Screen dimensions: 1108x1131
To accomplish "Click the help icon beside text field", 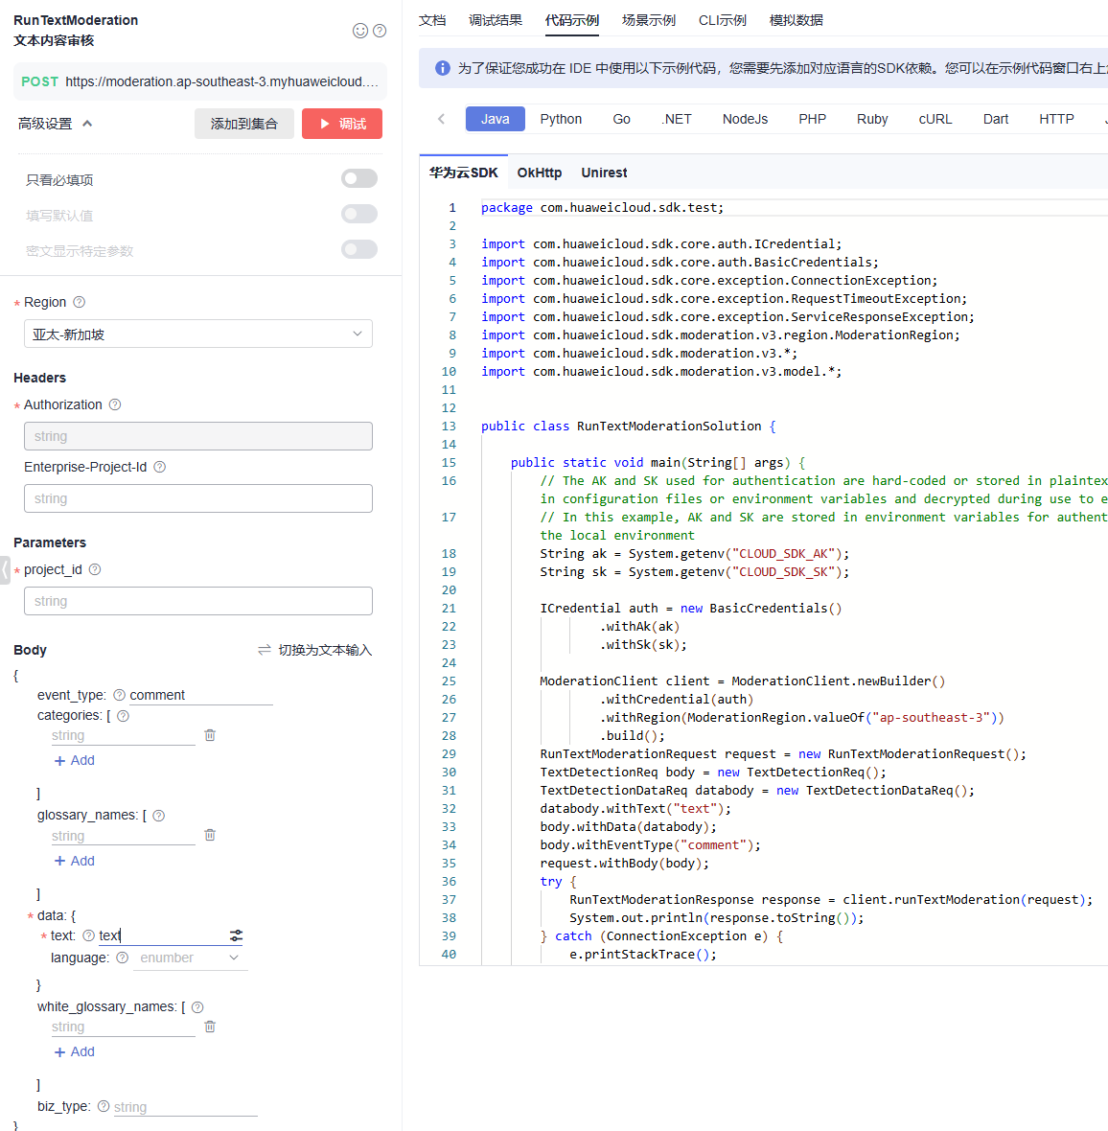I will coord(89,935).
